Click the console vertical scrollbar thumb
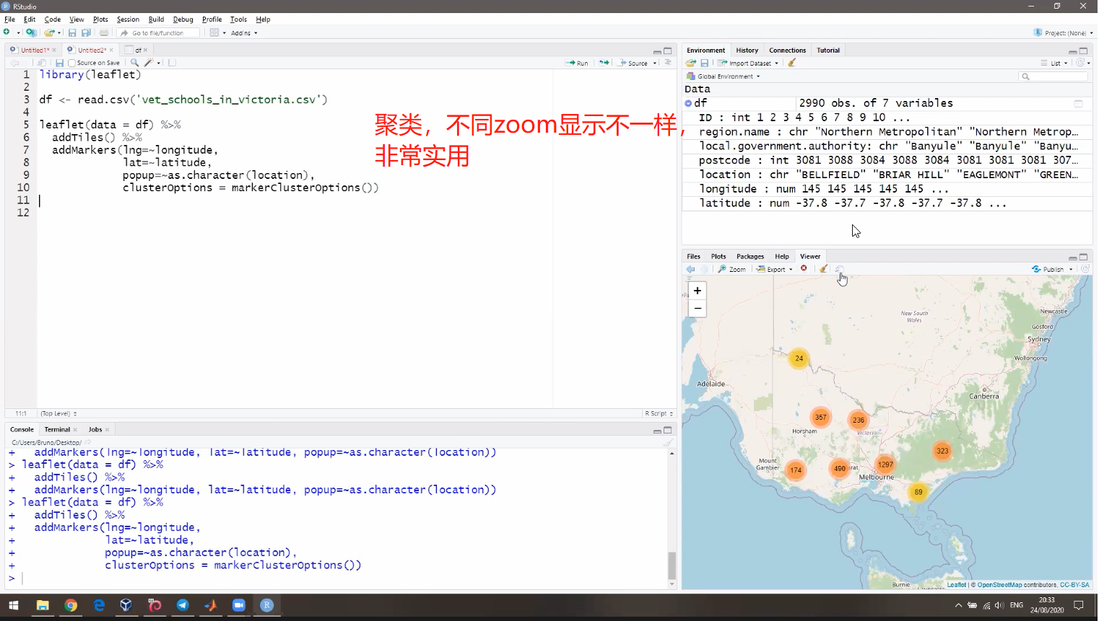This screenshot has width=1099, height=621. [x=672, y=565]
